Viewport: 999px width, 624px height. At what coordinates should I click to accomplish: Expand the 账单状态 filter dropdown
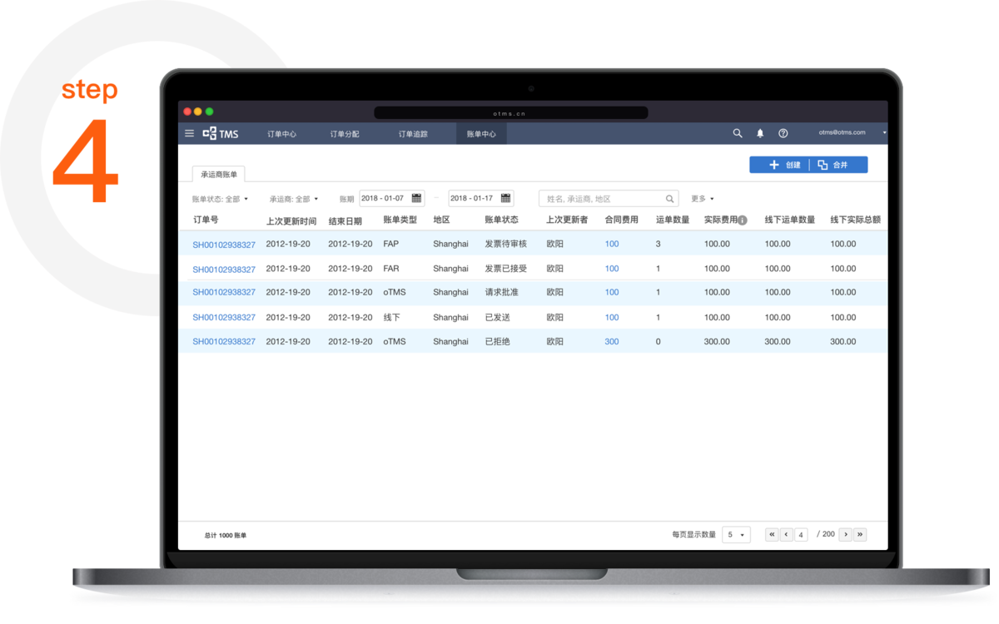220,199
